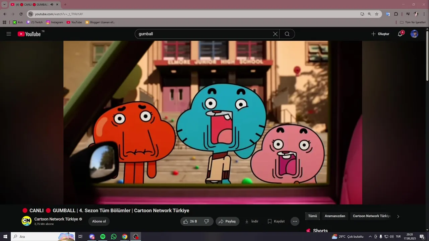
Task: View site information in address bar
Action: click(x=31, y=14)
